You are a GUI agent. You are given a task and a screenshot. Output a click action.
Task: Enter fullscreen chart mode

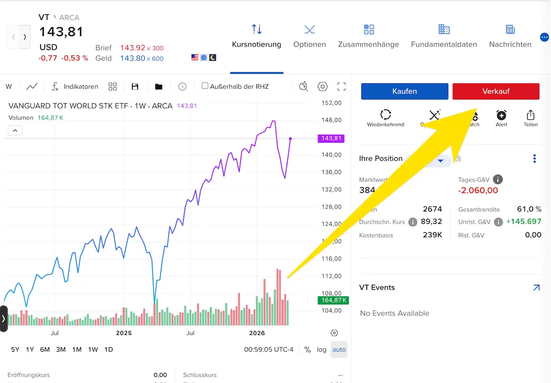coord(342,86)
